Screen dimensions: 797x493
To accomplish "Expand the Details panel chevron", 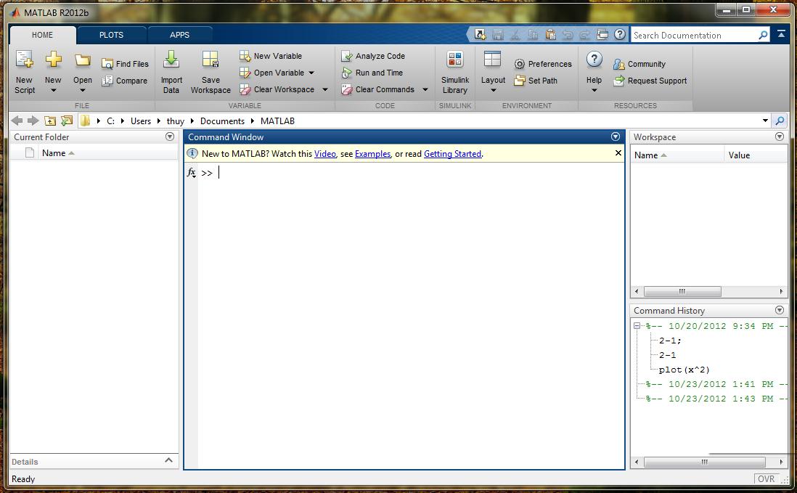I will tap(168, 460).
